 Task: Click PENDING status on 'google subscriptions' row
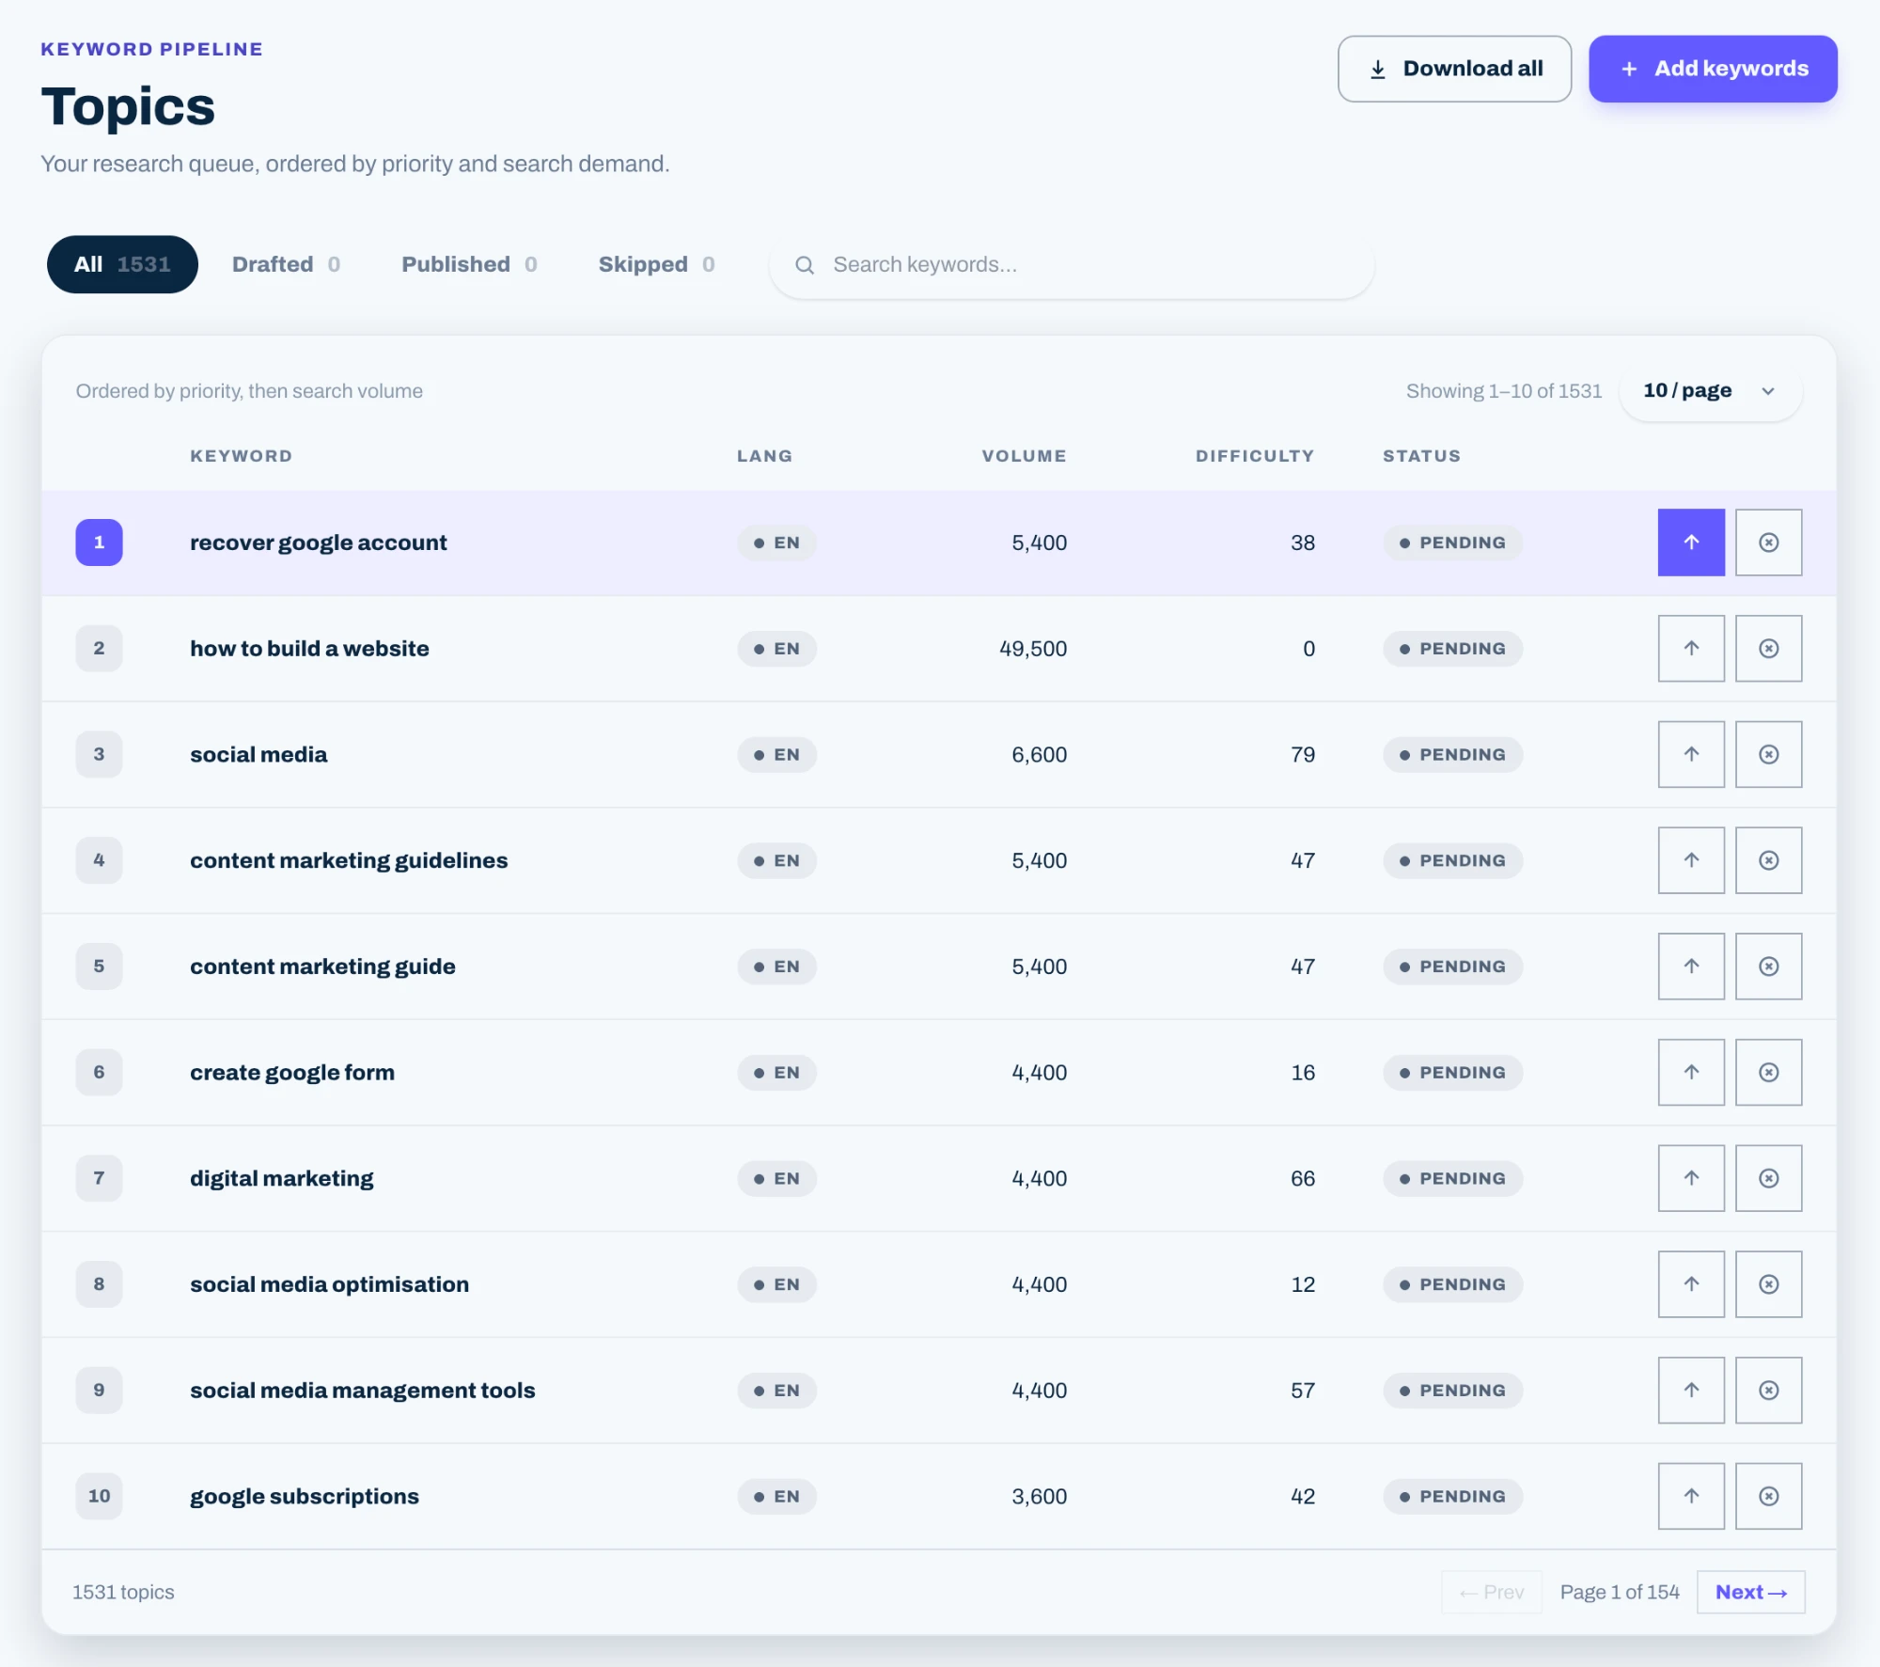click(1452, 1496)
